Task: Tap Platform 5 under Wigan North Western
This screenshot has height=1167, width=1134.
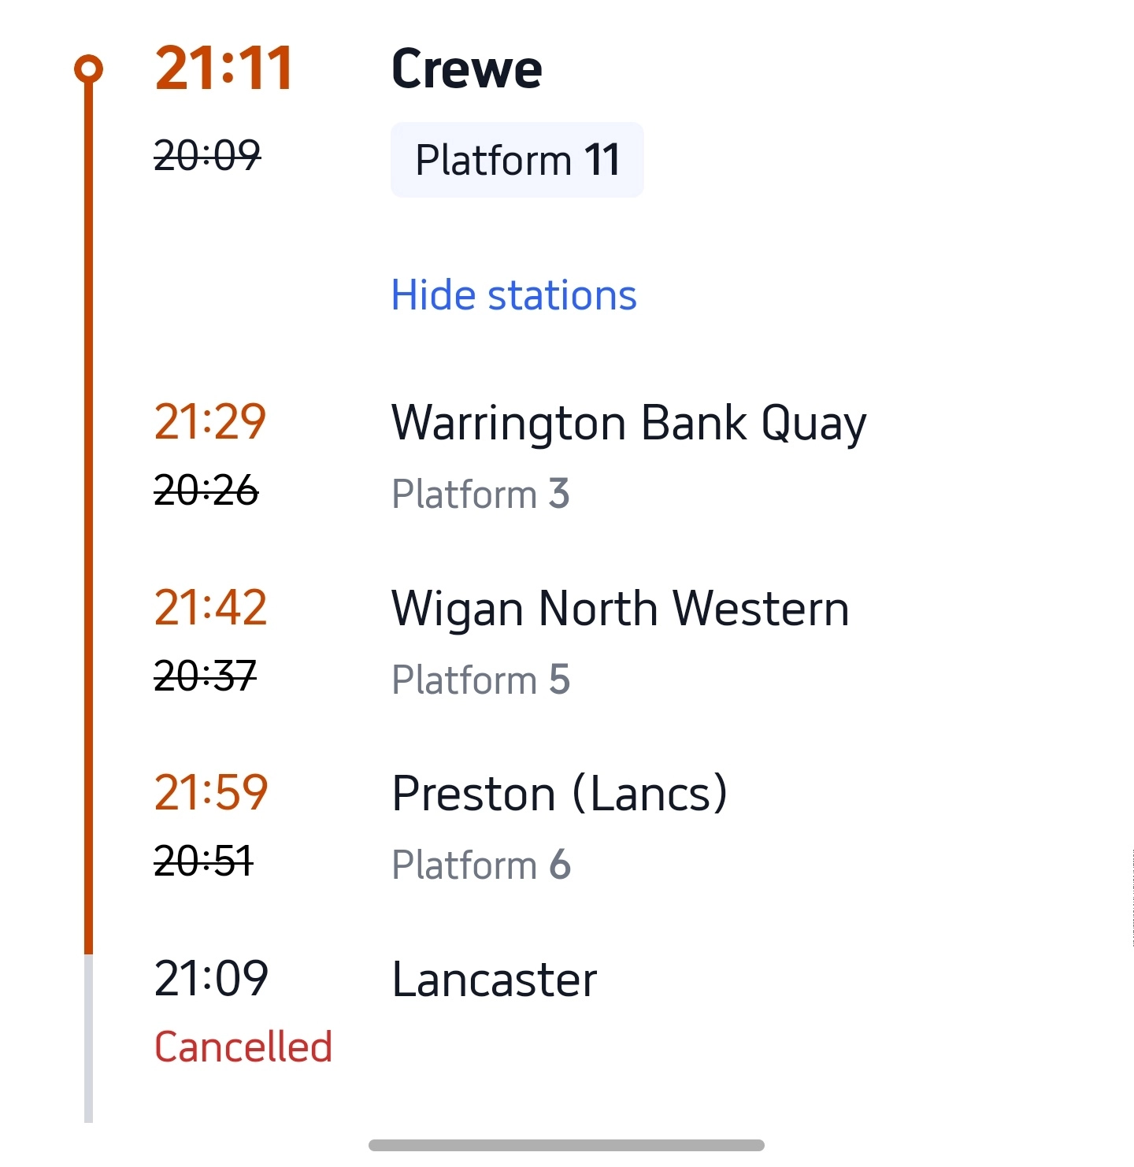Action: click(x=480, y=680)
